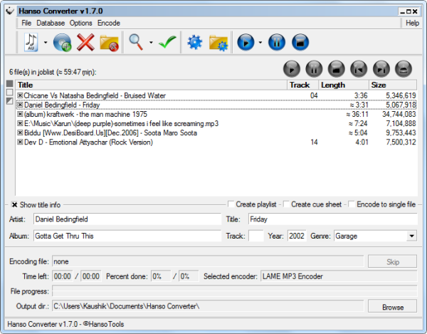The width and height of the screenshot is (427, 334).
Task: Open the Options menu
Action: click(x=81, y=23)
